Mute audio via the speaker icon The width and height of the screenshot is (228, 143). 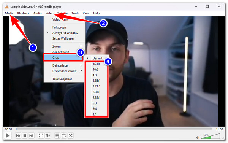[x=198, y=137]
